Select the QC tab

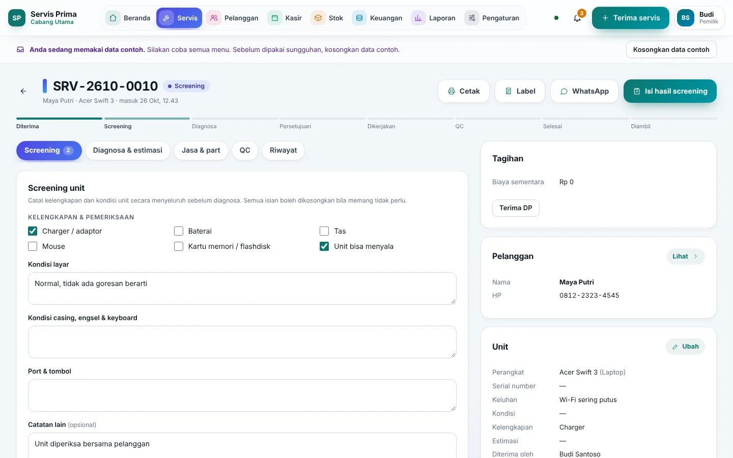245,151
